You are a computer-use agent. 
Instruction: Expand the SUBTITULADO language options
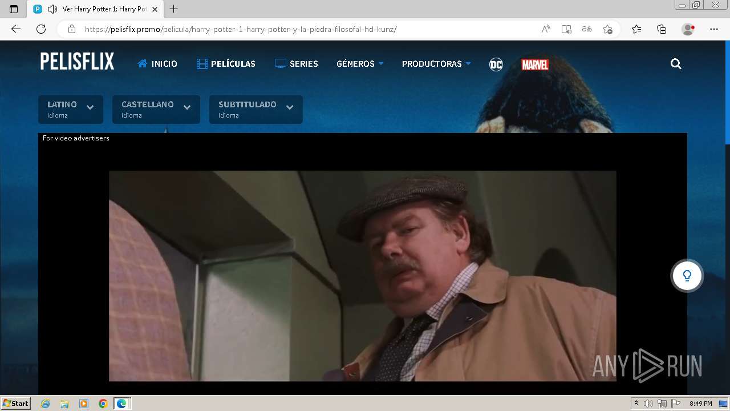coord(256,110)
